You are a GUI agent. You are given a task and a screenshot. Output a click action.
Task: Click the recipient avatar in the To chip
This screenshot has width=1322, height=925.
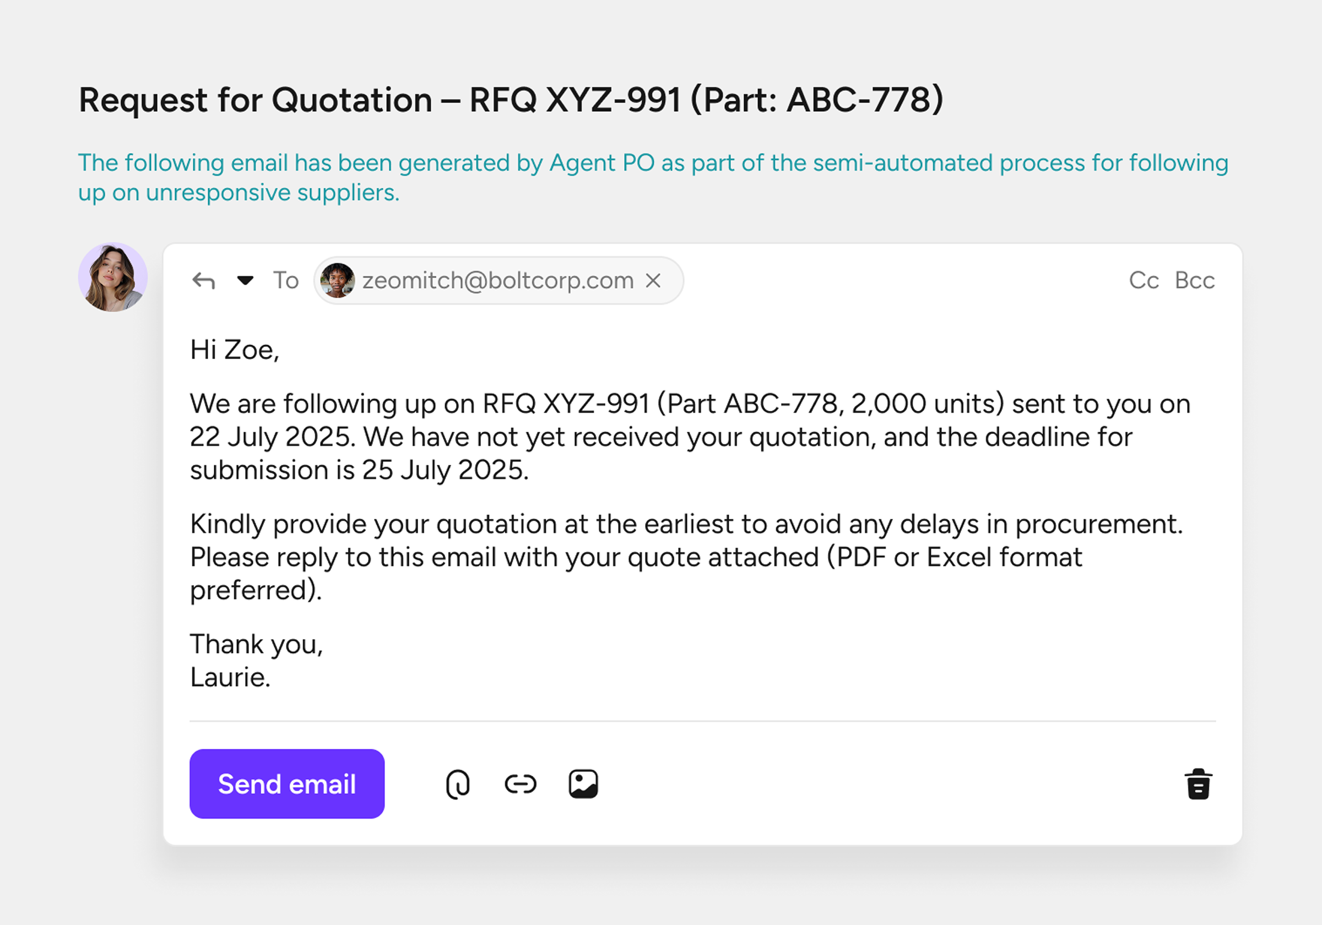pyautogui.click(x=338, y=280)
